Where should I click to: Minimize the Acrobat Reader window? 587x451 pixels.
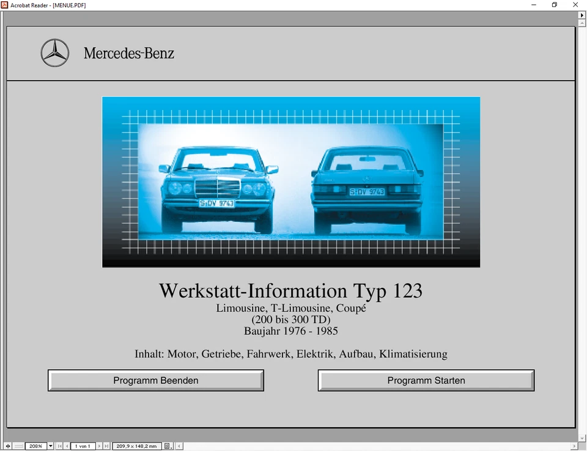pyautogui.click(x=534, y=5)
